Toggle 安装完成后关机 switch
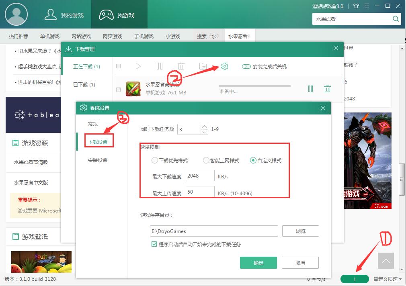Screen dimensions: 406x286 tap(246, 67)
